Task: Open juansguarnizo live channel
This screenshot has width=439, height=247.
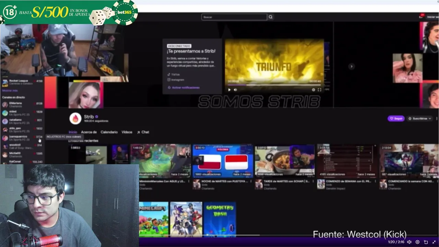Action: pos(22,138)
